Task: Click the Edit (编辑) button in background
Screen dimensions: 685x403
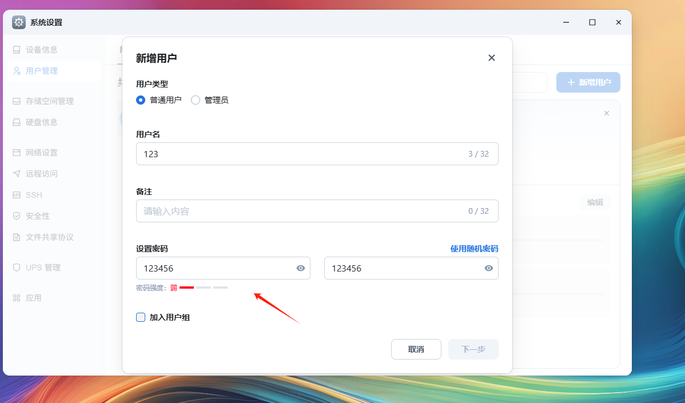Action: [x=595, y=202]
